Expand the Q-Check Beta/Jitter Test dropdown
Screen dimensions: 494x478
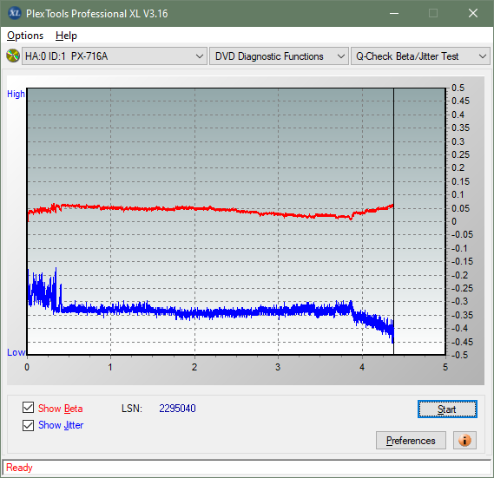[x=420, y=56]
